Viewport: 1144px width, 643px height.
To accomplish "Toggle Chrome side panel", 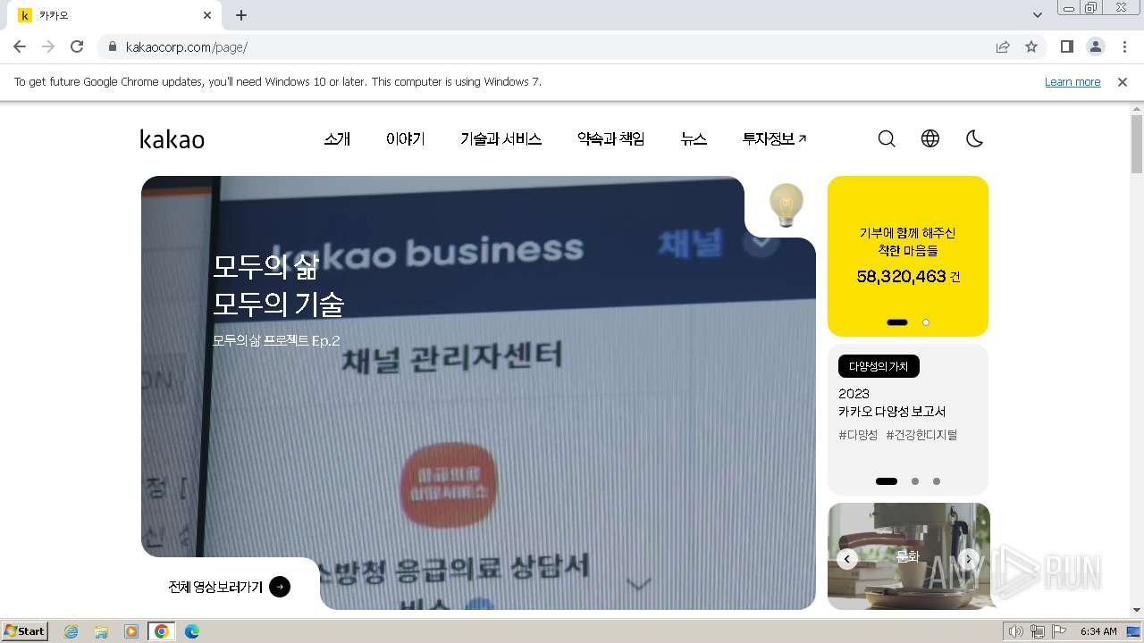I will [x=1066, y=46].
